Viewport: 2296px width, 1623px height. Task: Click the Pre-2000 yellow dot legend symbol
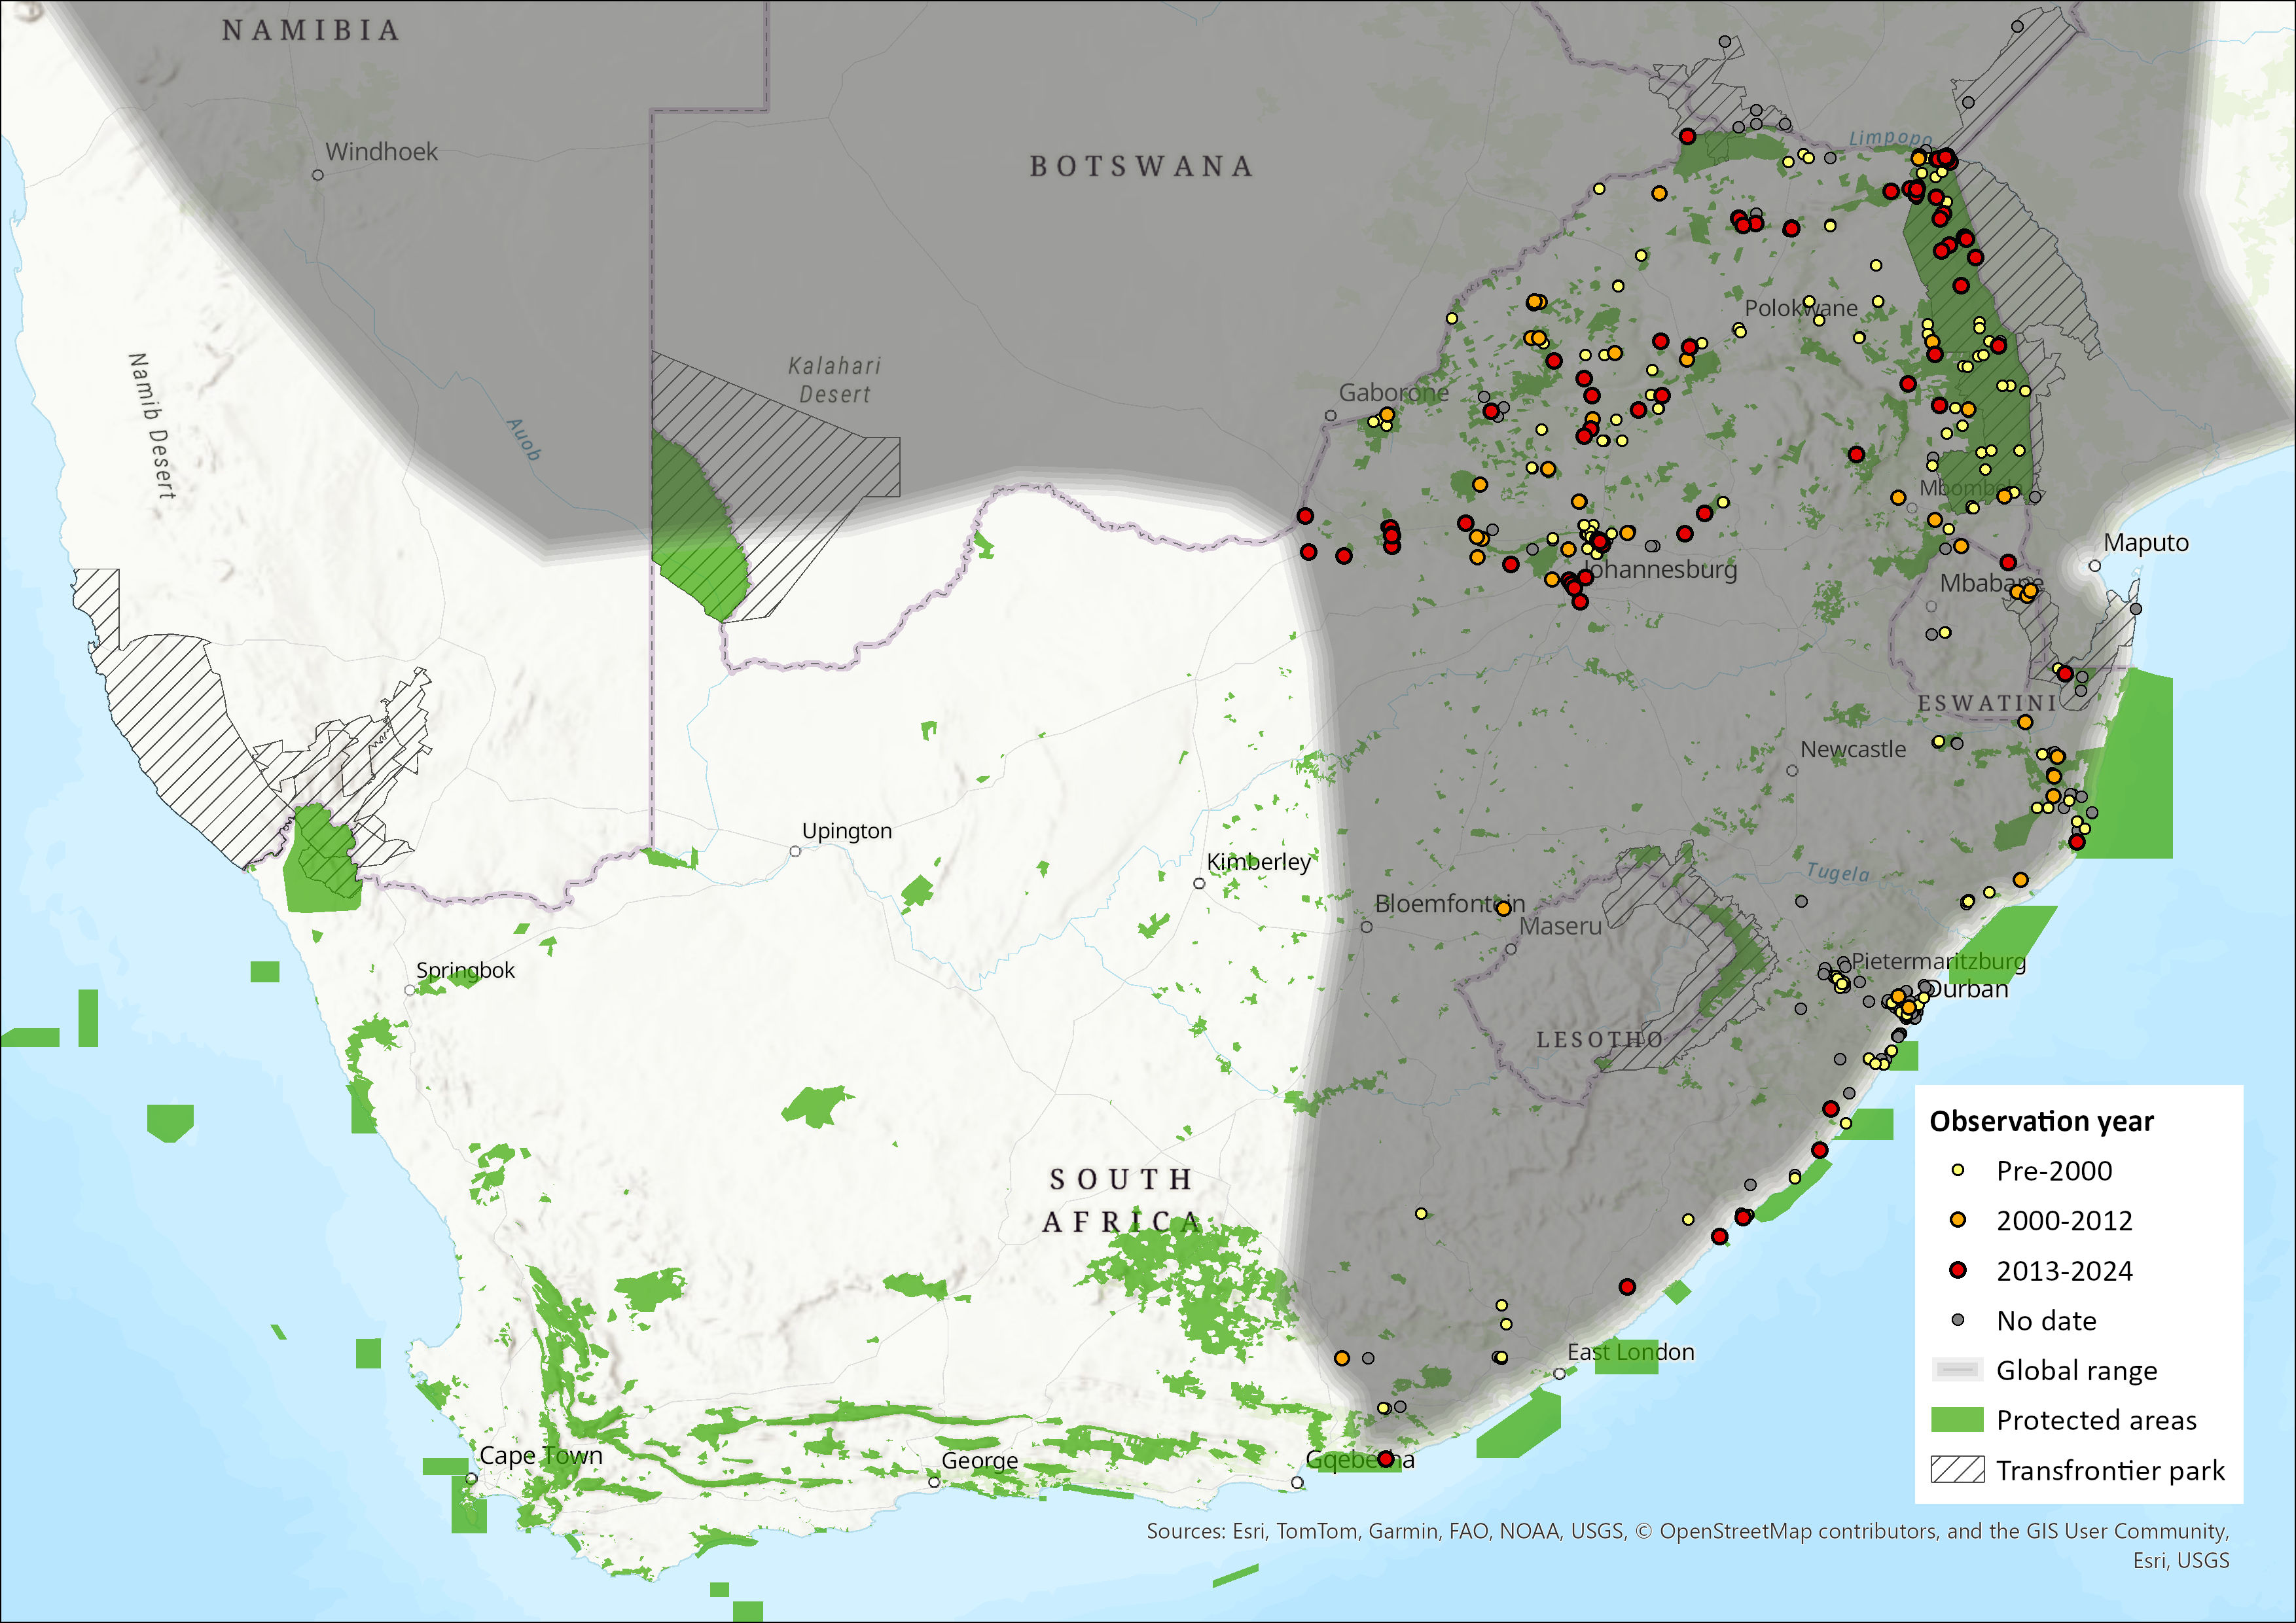(1958, 1170)
